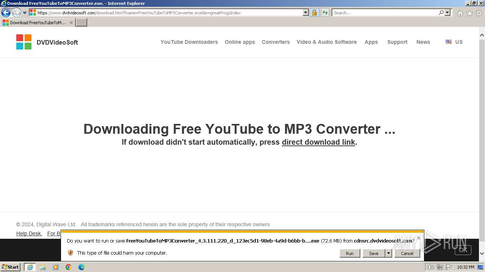
Task: Click the Internet Explorer title bar icon
Action: tap(4, 3)
